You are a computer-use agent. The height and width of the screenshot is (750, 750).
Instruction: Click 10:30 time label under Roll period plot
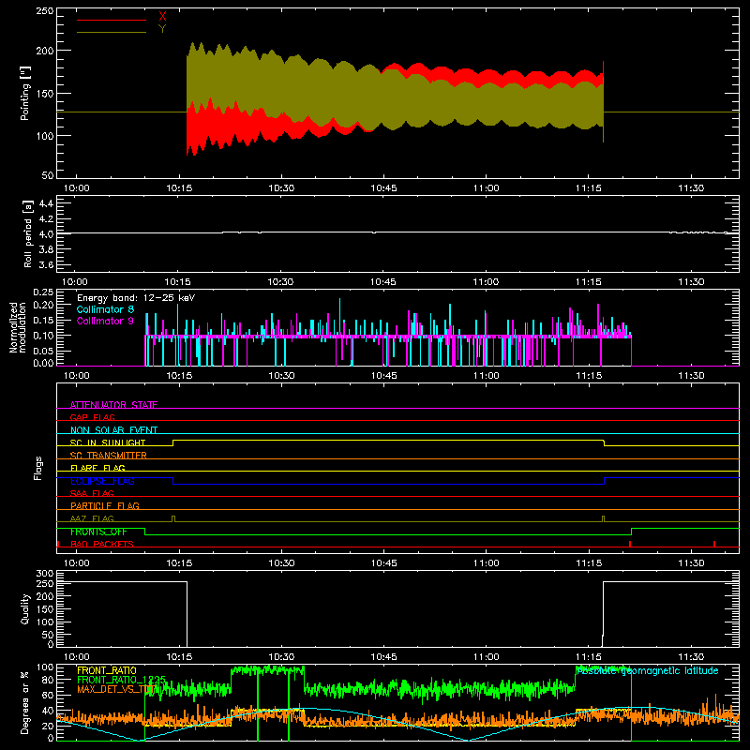coord(280,282)
